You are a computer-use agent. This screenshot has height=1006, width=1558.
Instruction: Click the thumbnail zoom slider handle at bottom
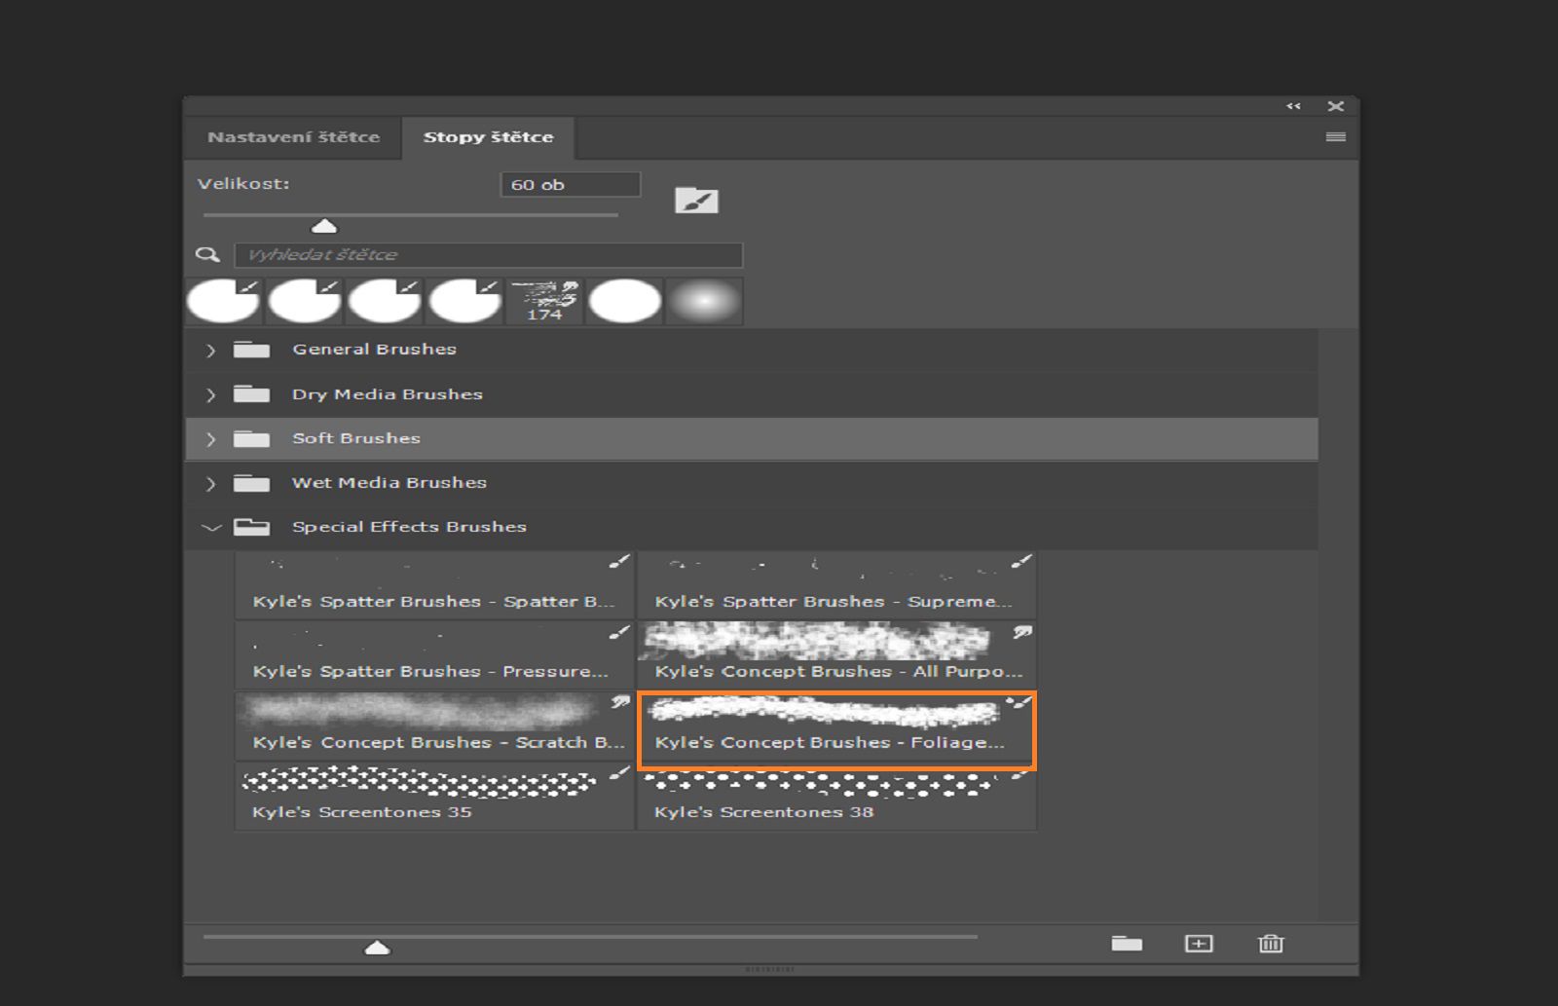tap(377, 948)
